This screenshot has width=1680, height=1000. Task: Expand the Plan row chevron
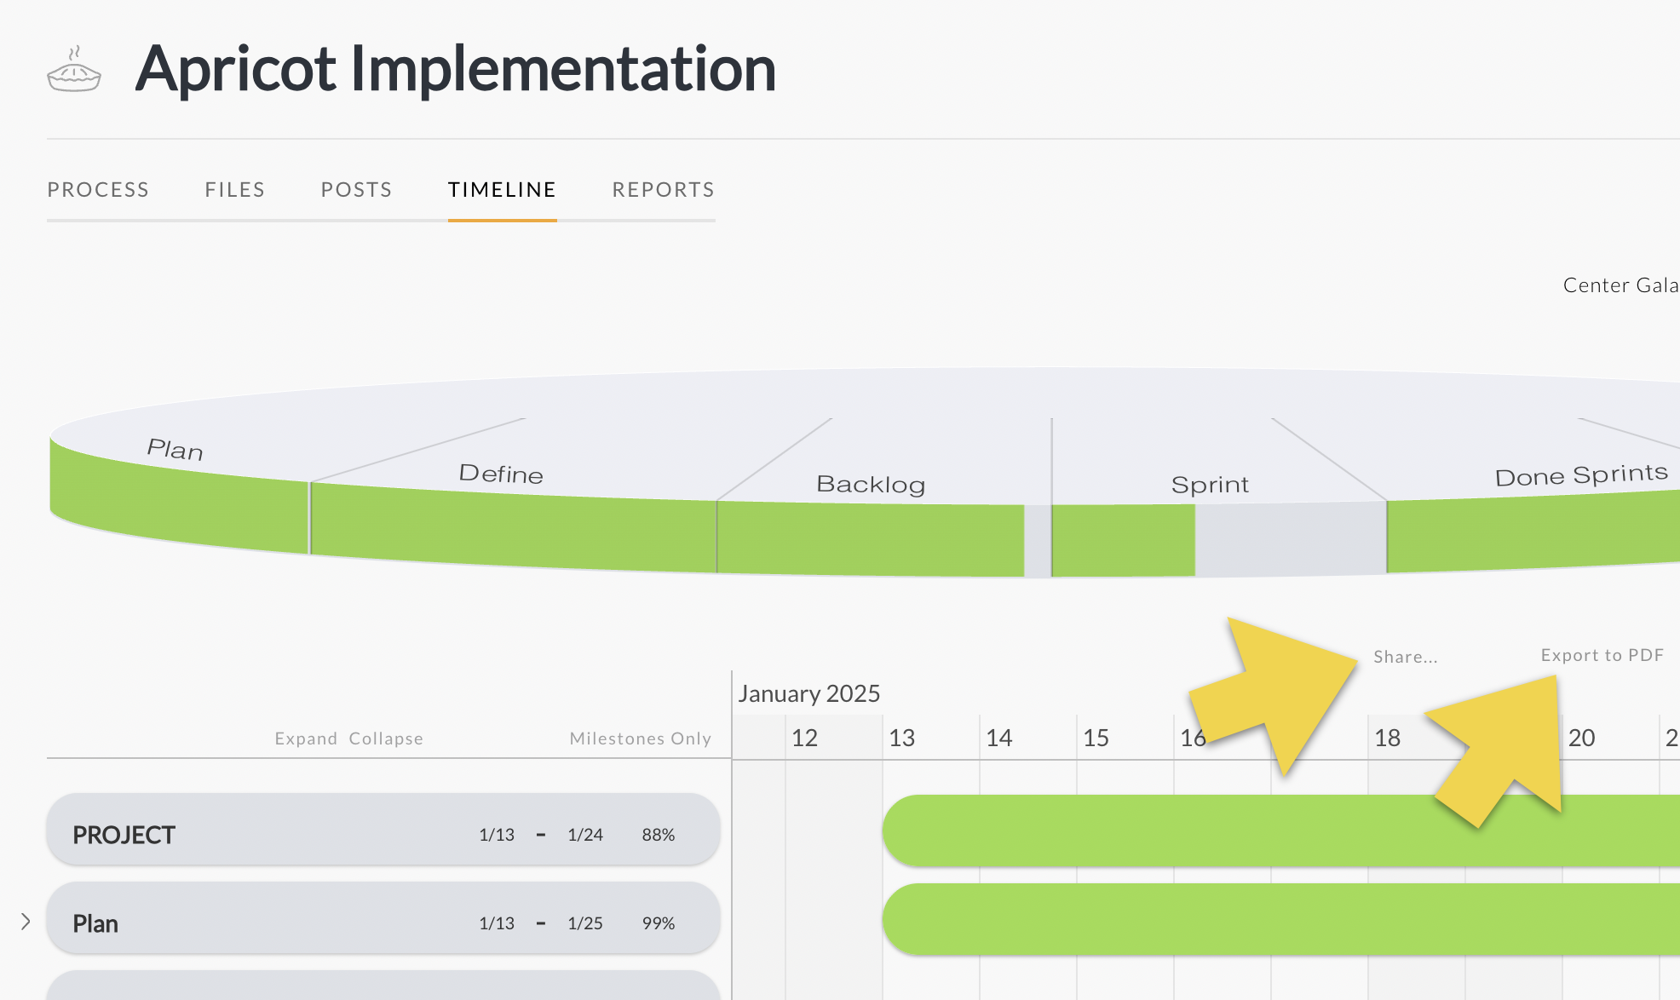tap(26, 922)
